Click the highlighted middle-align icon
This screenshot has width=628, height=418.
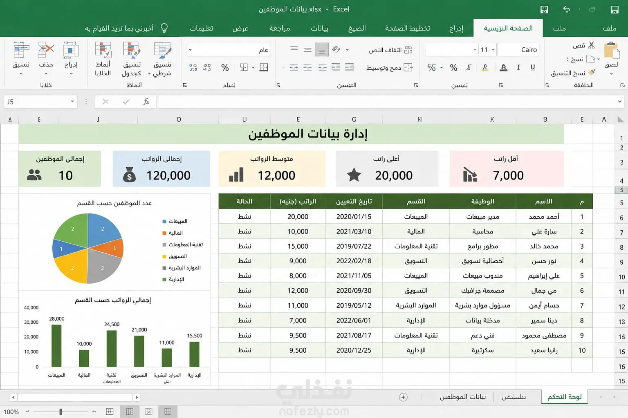pyautogui.click(x=322, y=50)
